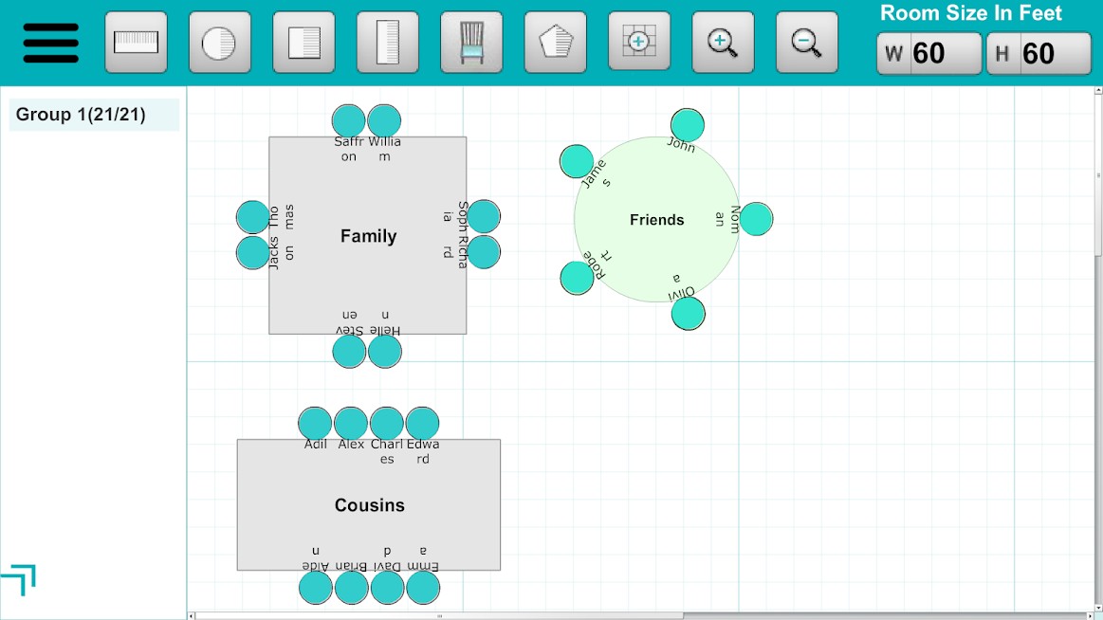
Task: Click the grid with plus icon
Action: pyautogui.click(x=639, y=43)
